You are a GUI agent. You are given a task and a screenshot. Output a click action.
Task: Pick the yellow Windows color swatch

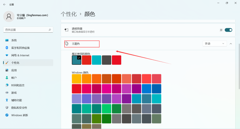[x=76, y=79]
